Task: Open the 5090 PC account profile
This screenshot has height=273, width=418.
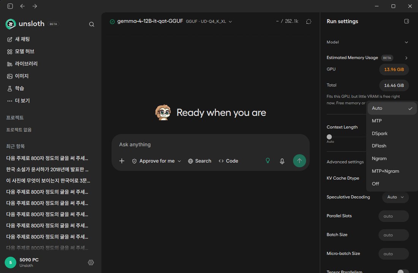Action: (x=22, y=262)
